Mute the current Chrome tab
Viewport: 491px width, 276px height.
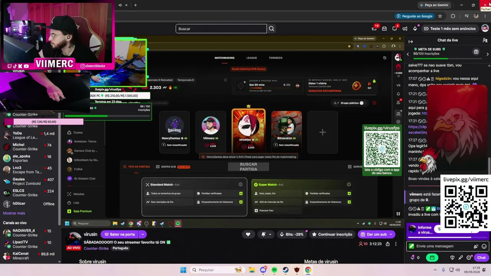(120, 5)
